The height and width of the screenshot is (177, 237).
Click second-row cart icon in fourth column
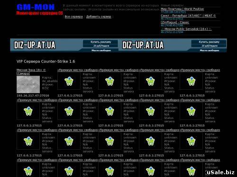151,111
